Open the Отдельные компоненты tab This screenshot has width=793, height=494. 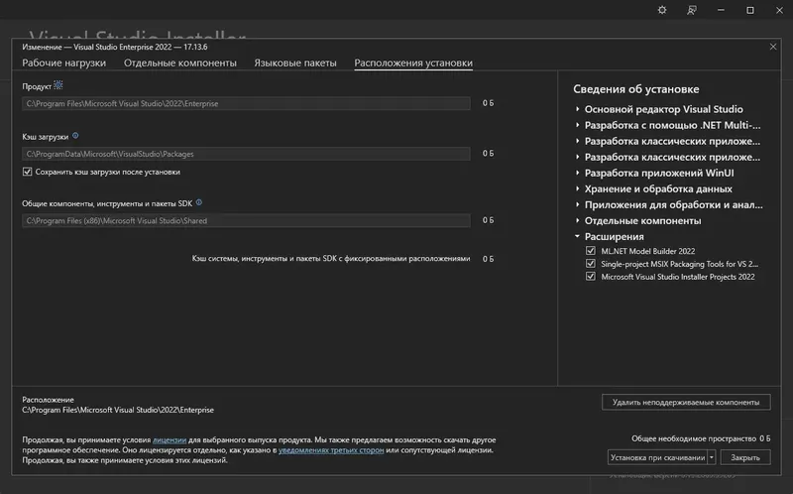tap(180, 62)
